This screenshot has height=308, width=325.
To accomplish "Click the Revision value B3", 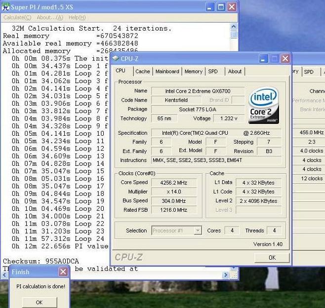I will [269, 151].
